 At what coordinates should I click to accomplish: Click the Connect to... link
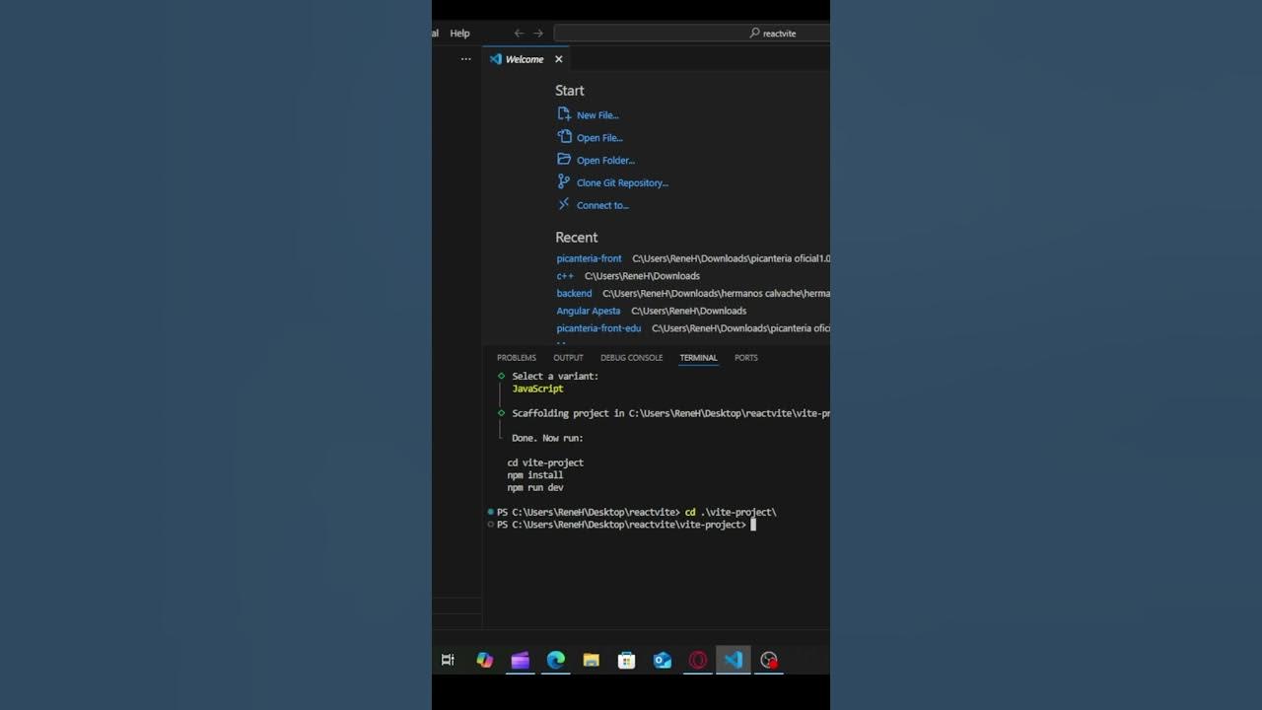click(x=602, y=205)
